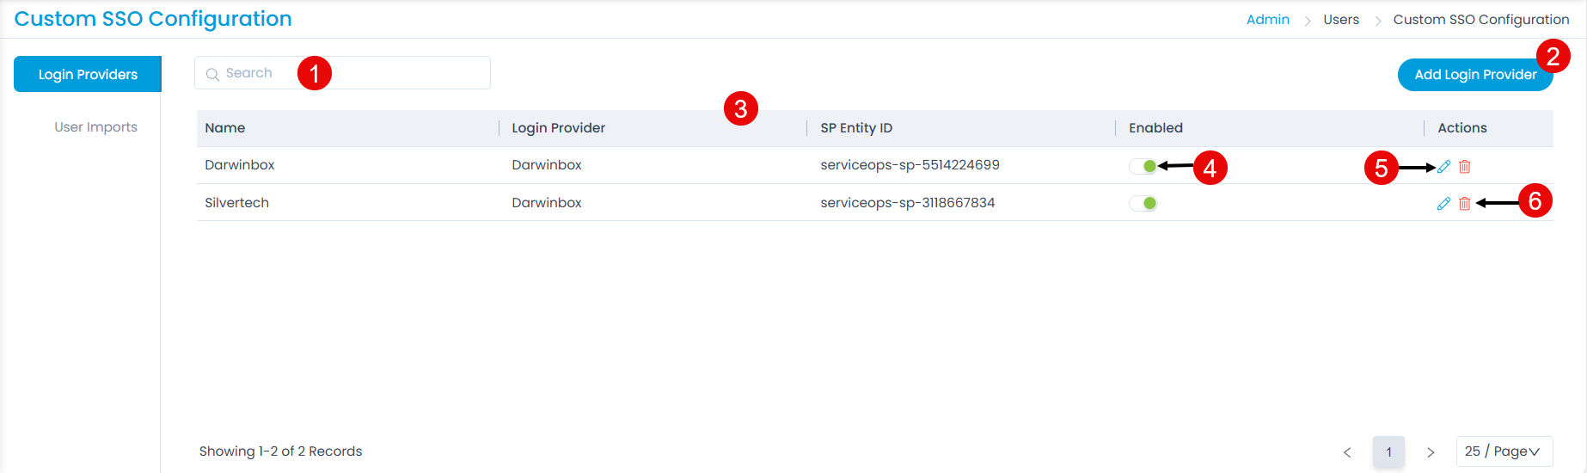Go to the next page arrow
The width and height of the screenshot is (1587, 473).
click(1431, 452)
